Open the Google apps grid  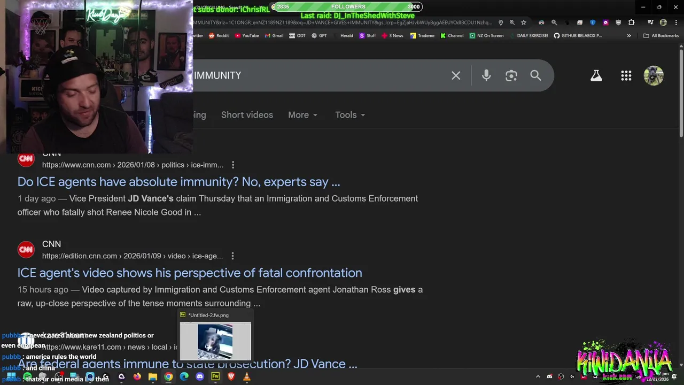pos(626,75)
